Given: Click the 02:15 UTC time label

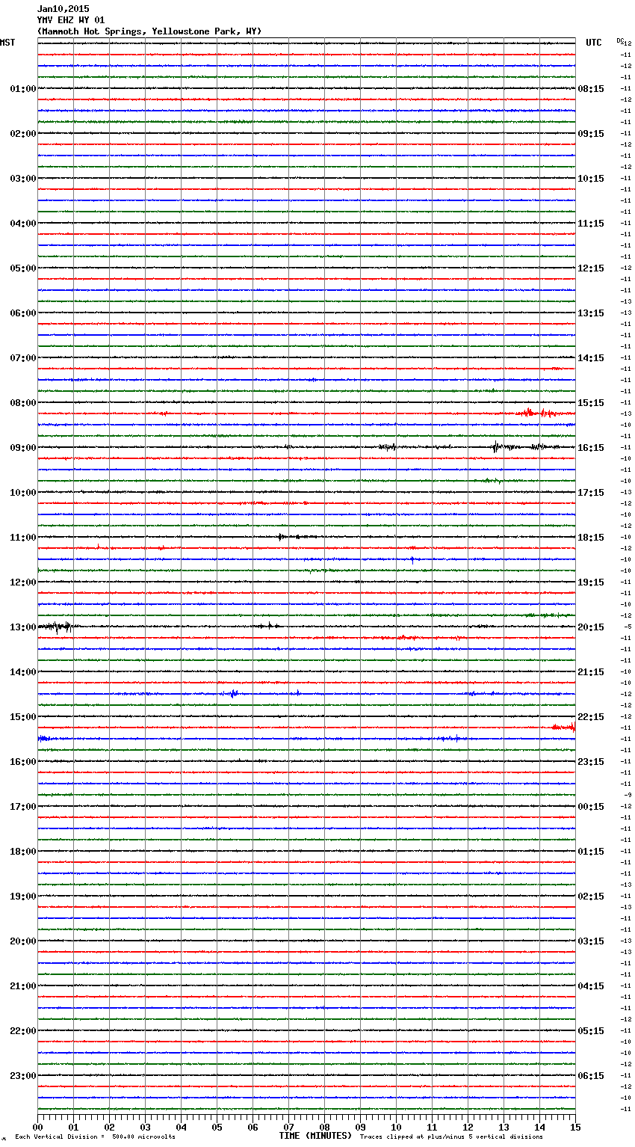Looking at the screenshot, I should pyautogui.click(x=591, y=897).
